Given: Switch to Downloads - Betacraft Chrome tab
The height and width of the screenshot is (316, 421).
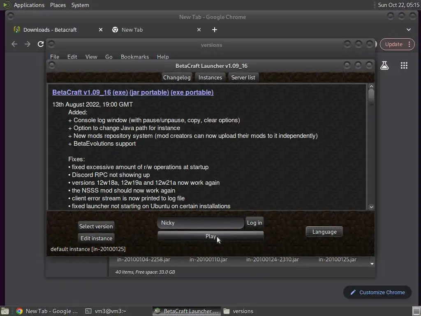Looking at the screenshot, I should pyautogui.click(x=50, y=30).
